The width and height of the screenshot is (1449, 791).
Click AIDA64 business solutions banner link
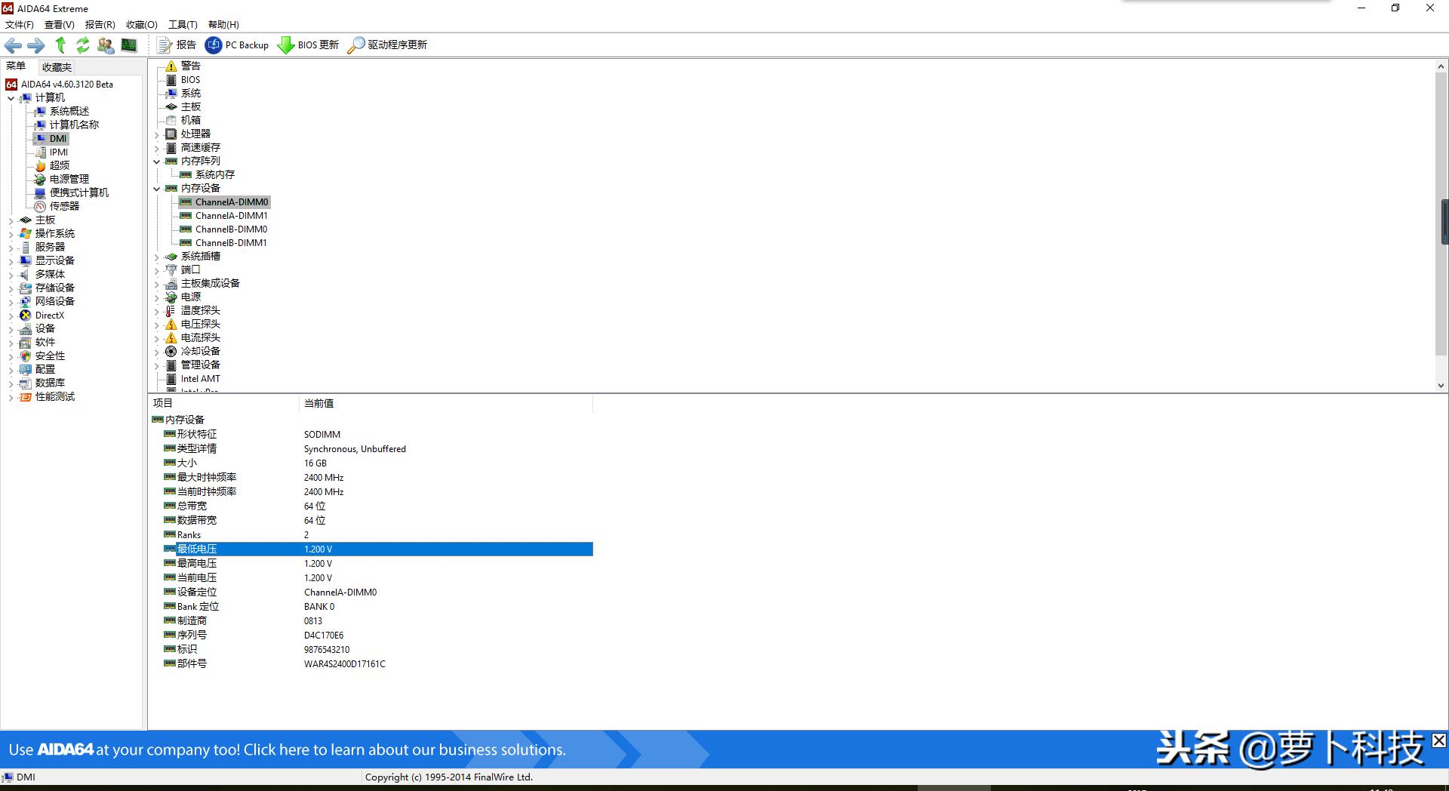tap(288, 749)
